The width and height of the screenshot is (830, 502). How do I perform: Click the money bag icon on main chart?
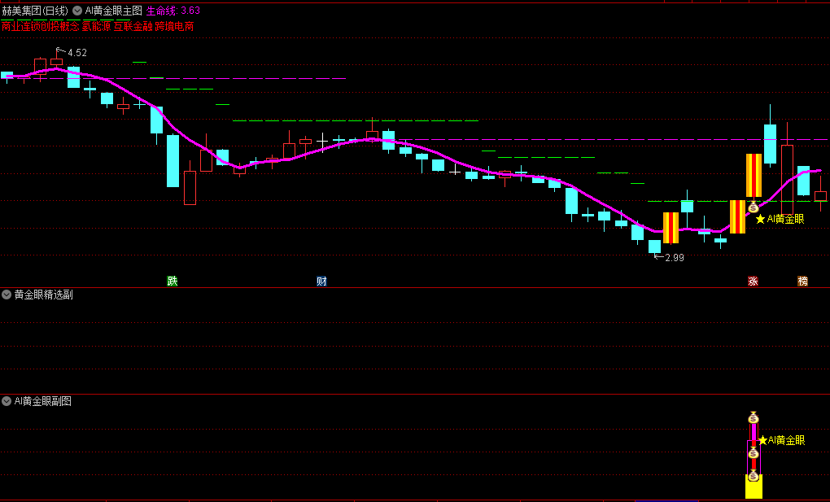[x=754, y=207]
